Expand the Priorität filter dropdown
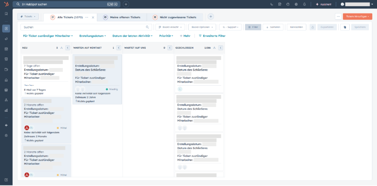Screen dimensions: 377x186 click(166, 36)
